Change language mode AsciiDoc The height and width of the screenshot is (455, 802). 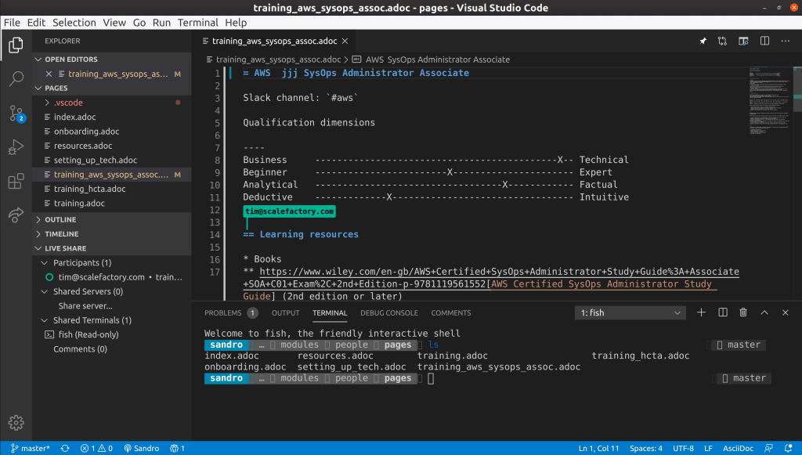coord(738,449)
